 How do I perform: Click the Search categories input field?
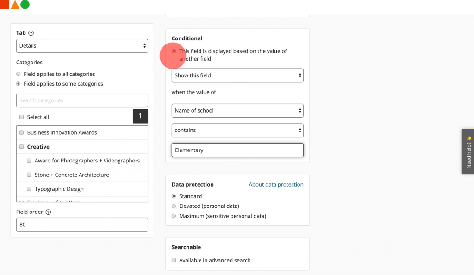click(82, 100)
